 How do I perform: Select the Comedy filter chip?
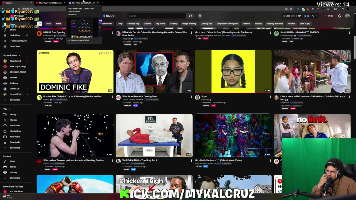(174, 24)
